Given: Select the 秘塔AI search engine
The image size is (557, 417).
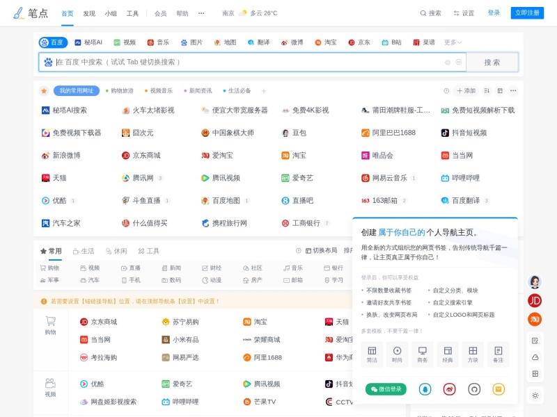Looking at the screenshot, I should click(88, 42).
